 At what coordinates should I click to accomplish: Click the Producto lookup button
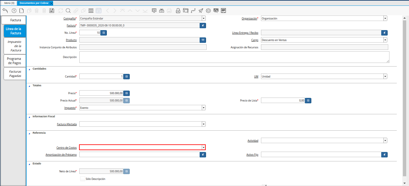(x=203, y=40)
